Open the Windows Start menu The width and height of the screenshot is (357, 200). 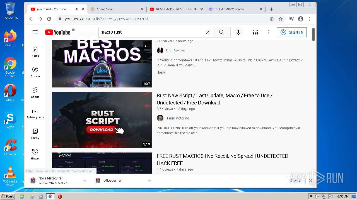[8, 196]
